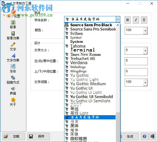Choose 等线 Light font entry

click(90, 113)
